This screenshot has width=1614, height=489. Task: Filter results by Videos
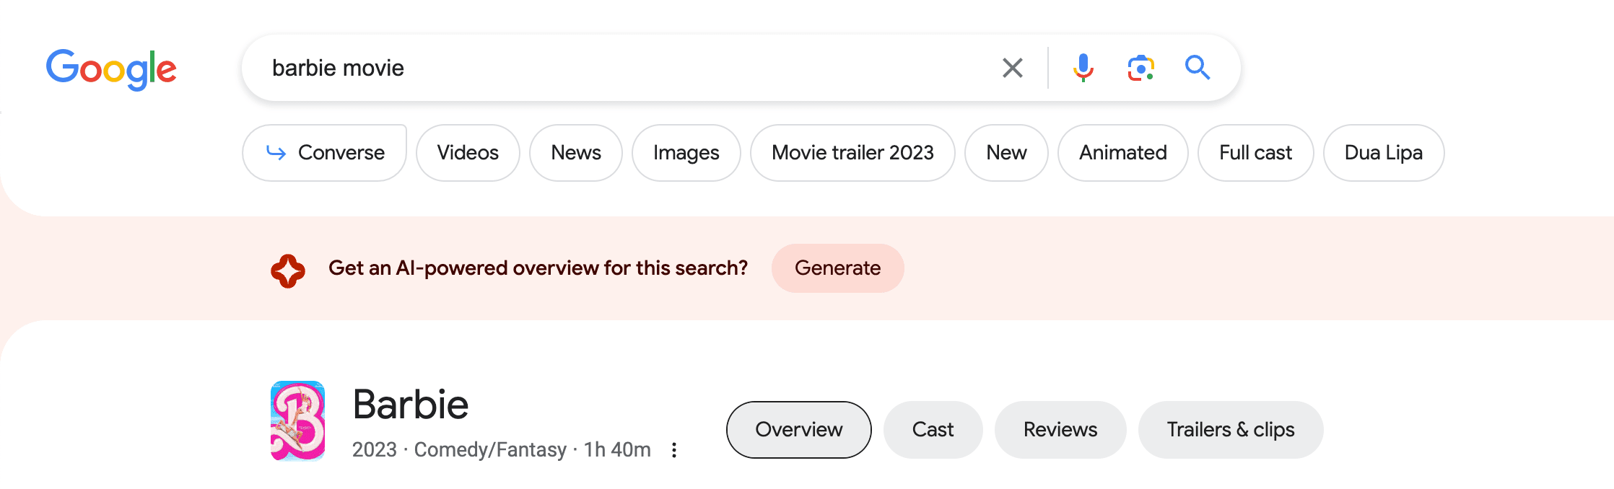point(468,153)
